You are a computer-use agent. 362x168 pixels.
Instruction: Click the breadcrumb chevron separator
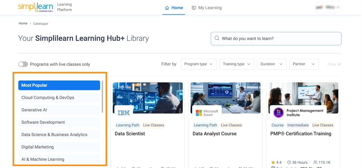[30, 24]
